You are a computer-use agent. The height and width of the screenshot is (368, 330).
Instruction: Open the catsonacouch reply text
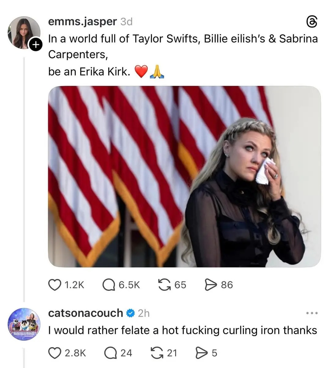click(182, 330)
